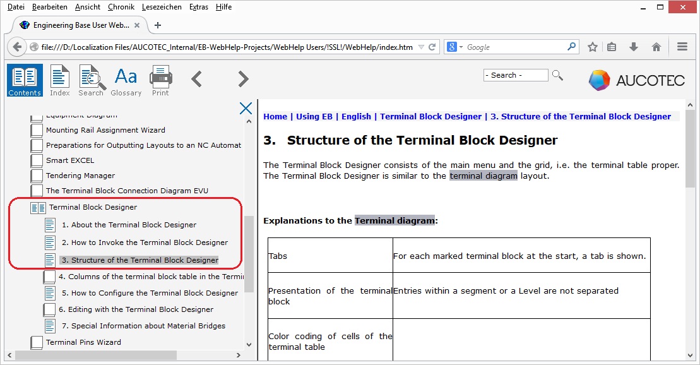The width and height of the screenshot is (700, 365).
Task: Go to next help topic arrow
Action: [243, 79]
